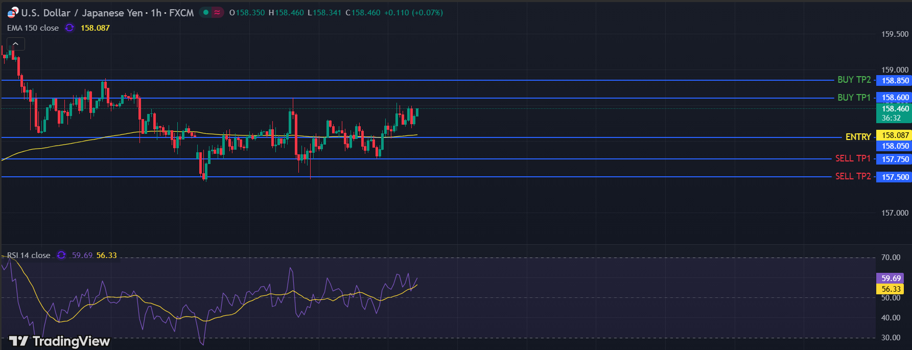The image size is (912, 350).
Task: Click the 158.850 price axis tag
Action: pos(895,81)
